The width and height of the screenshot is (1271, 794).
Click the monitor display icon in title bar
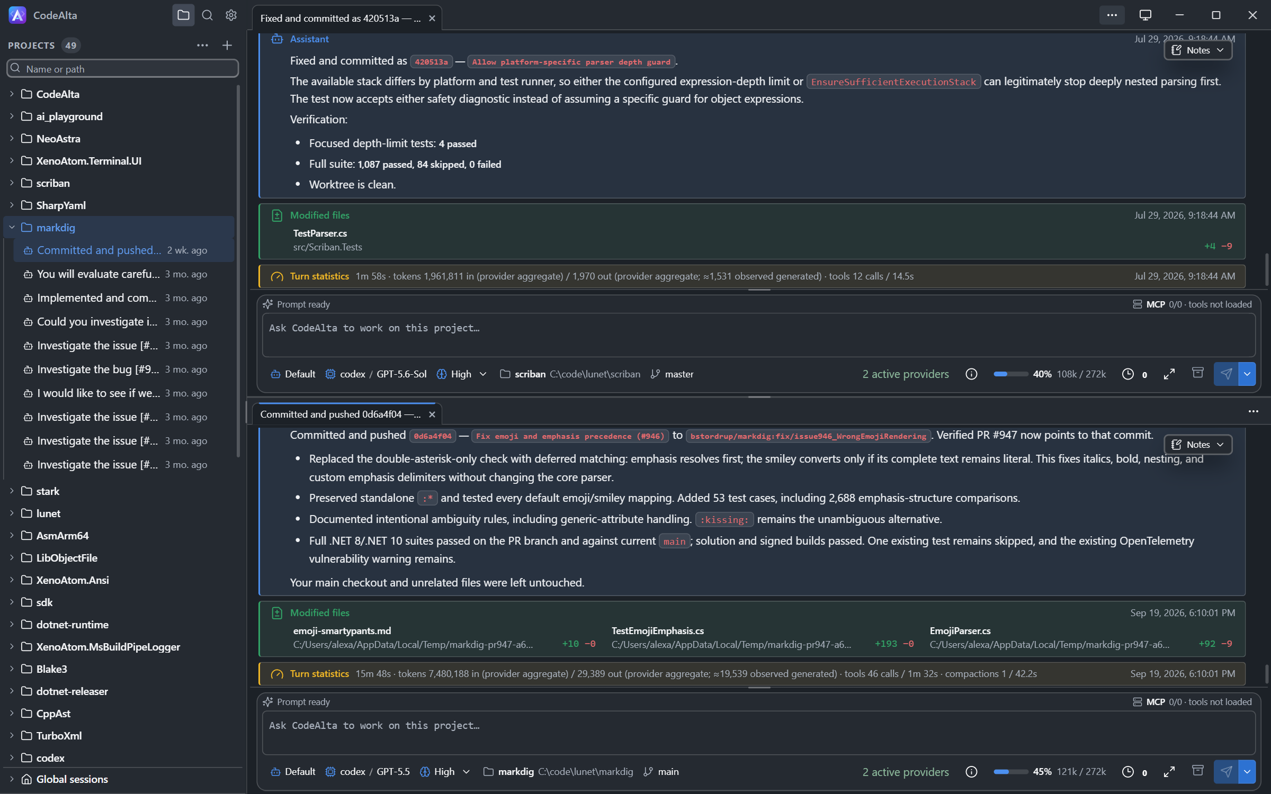pos(1145,15)
